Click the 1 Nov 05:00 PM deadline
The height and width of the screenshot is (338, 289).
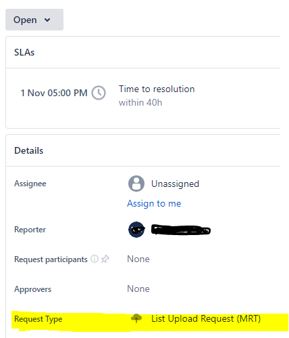[54, 93]
